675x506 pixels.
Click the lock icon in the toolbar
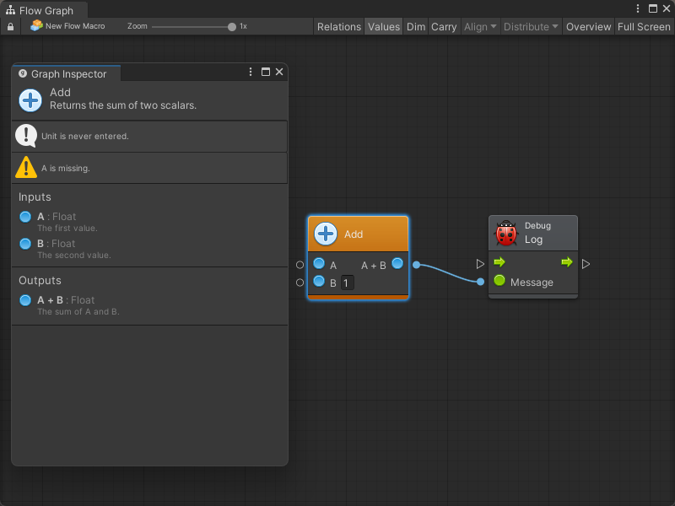tap(10, 27)
